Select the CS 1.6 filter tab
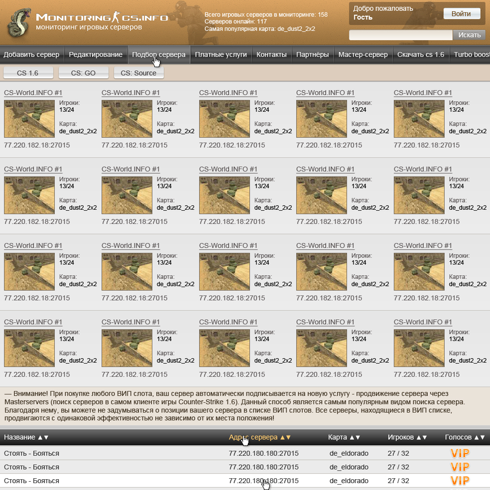This screenshot has height=490, width=490. (27, 73)
